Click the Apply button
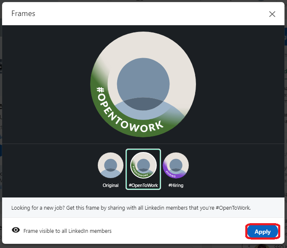Screen dimensions: 287x248 tap(263, 231)
